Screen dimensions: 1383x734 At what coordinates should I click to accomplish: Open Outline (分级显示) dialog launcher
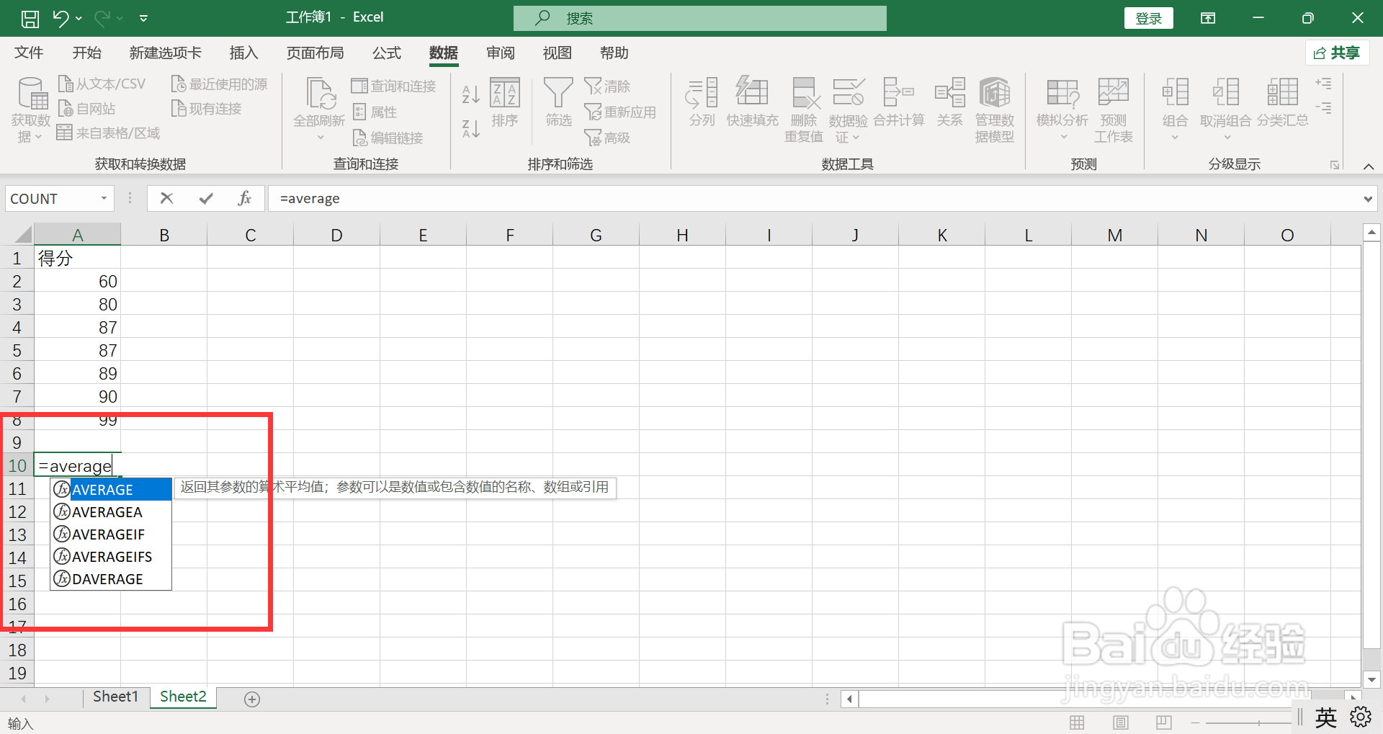(1335, 165)
